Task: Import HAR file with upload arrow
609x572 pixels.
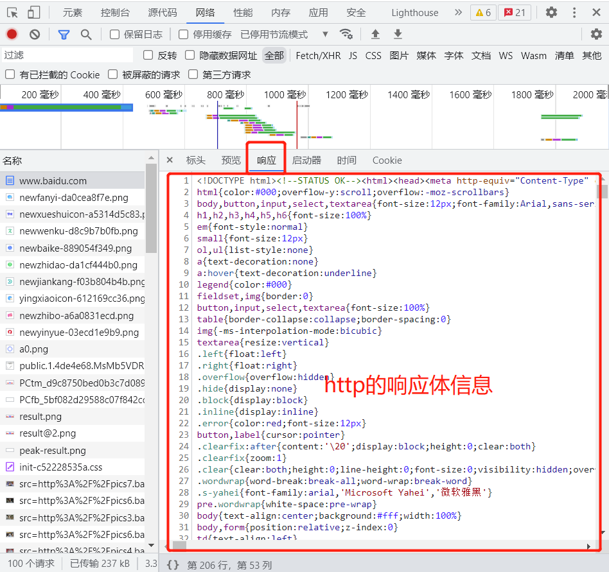Action: tap(375, 34)
